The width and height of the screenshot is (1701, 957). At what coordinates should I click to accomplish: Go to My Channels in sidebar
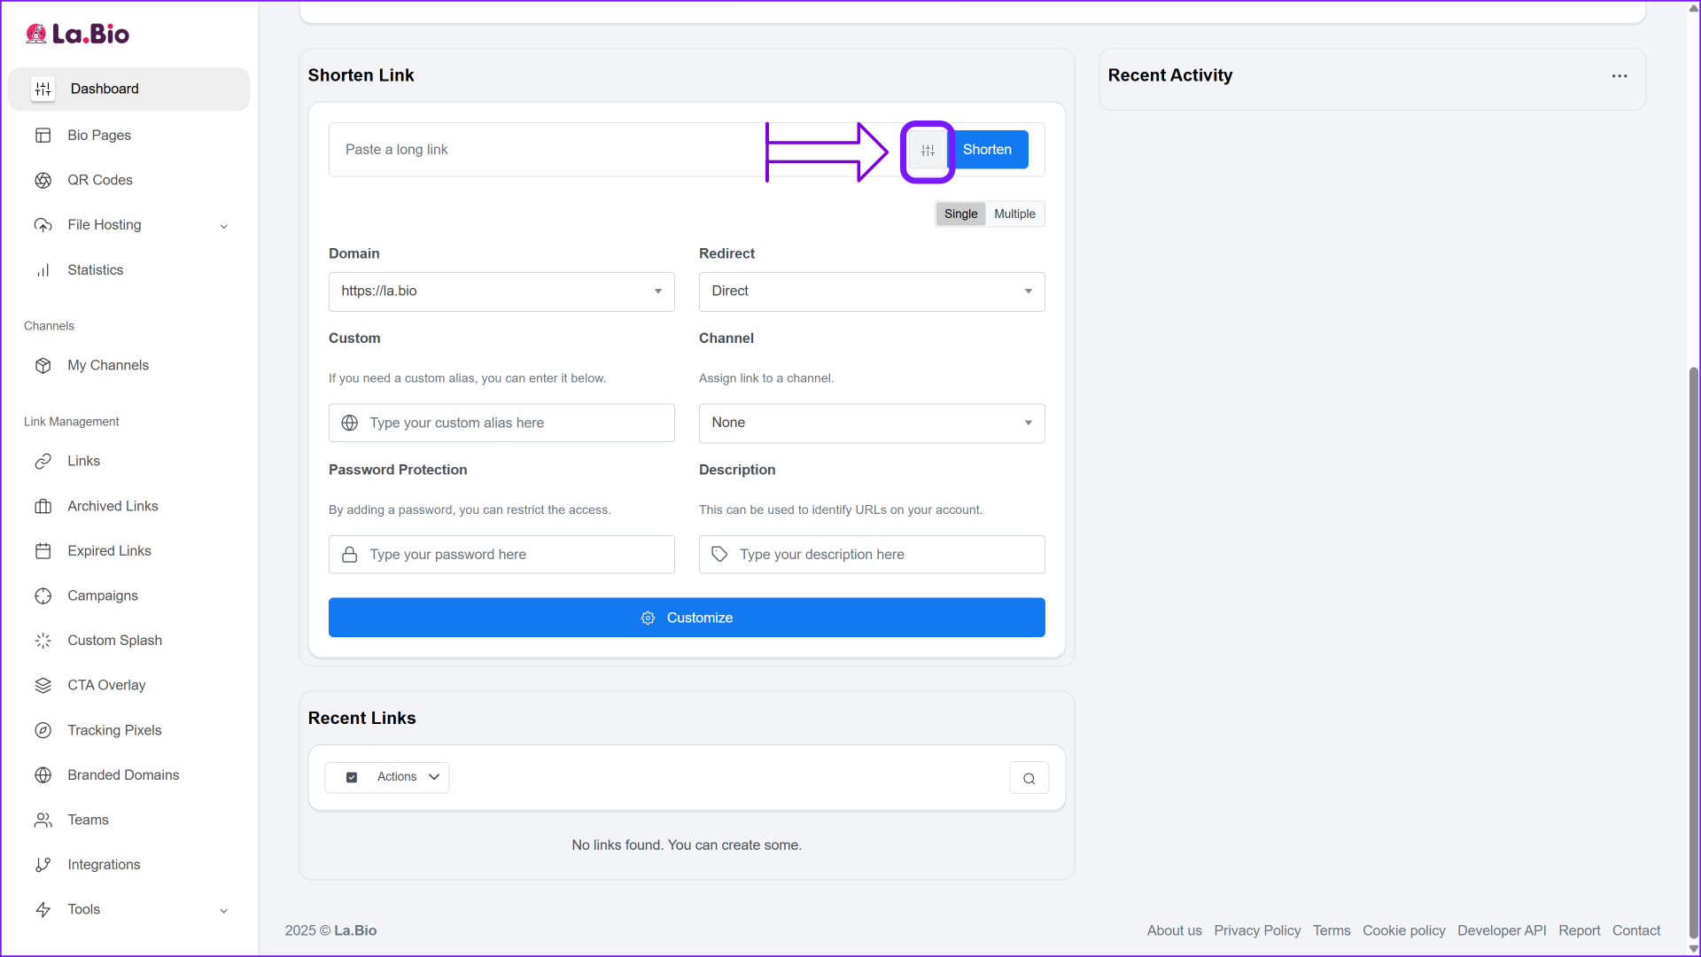[x=108, y=365]
